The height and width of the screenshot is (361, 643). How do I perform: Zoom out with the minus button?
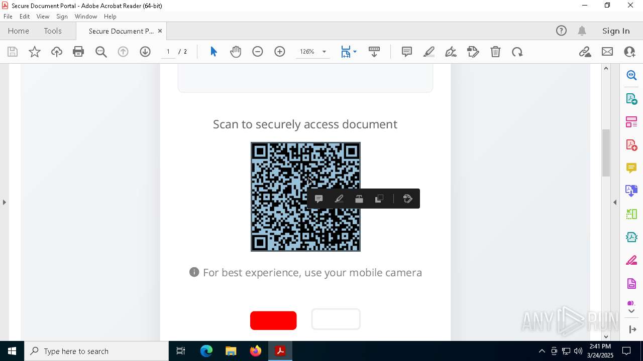pyautogui.click(x=258, y=52)
